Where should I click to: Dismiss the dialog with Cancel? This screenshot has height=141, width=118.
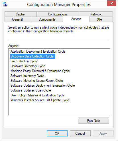pyautogui.click(x=80, y=134)
